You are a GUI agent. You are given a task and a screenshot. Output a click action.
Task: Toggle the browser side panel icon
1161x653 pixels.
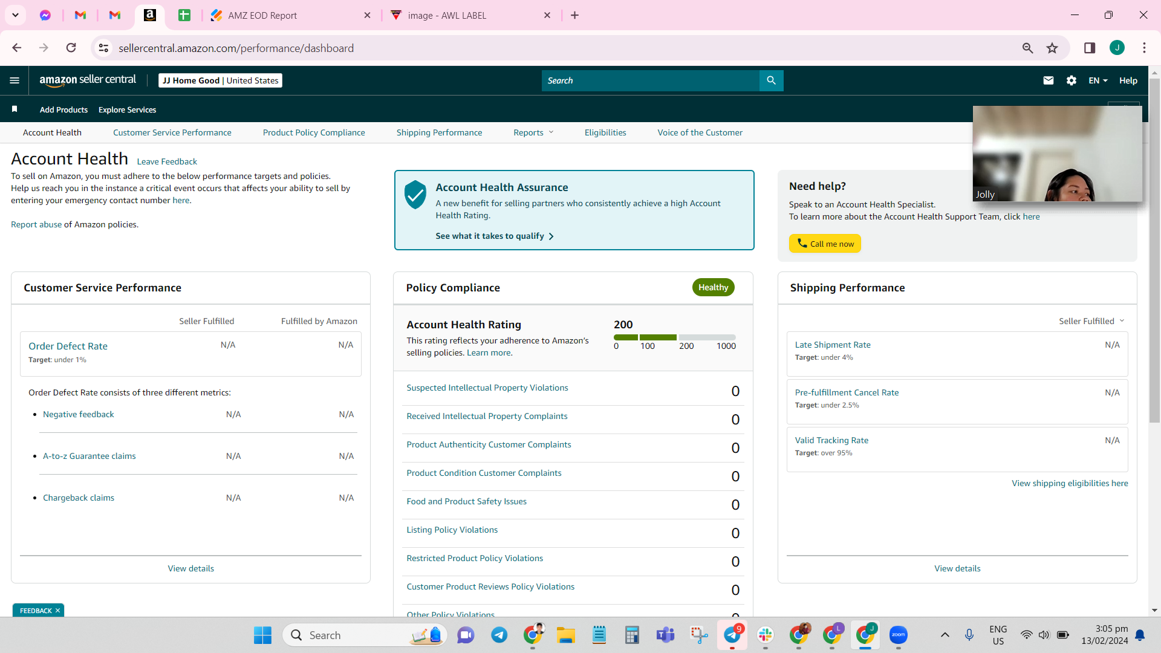[x=1090, y=48]
